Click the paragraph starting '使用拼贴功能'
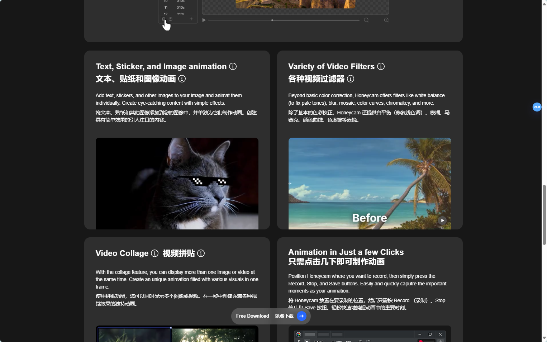 click(176, 300)
